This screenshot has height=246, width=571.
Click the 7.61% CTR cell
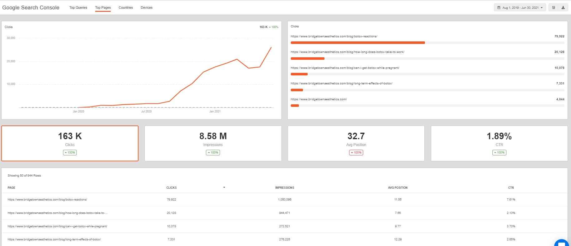pos(511,200)
